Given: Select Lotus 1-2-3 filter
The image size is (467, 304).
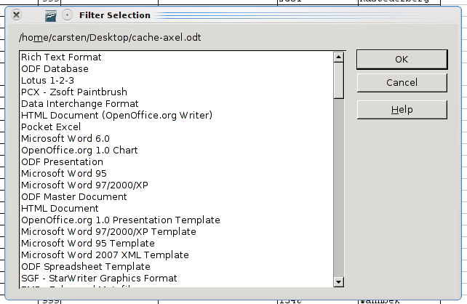Looking at the screenshot, I should point(47,81).
